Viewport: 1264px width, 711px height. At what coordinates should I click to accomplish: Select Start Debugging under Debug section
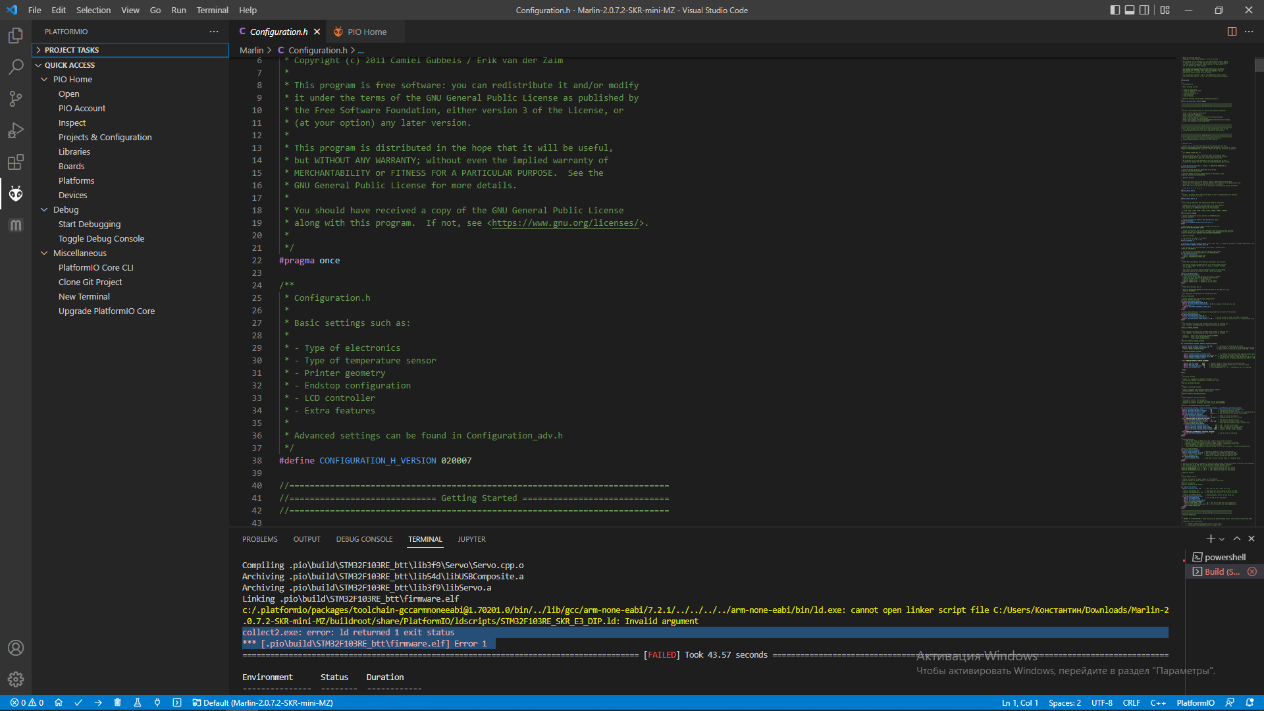point(90,224)
